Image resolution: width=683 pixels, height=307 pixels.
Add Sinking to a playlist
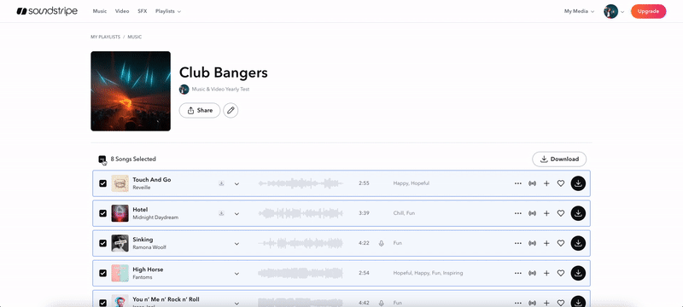(546, 244)
